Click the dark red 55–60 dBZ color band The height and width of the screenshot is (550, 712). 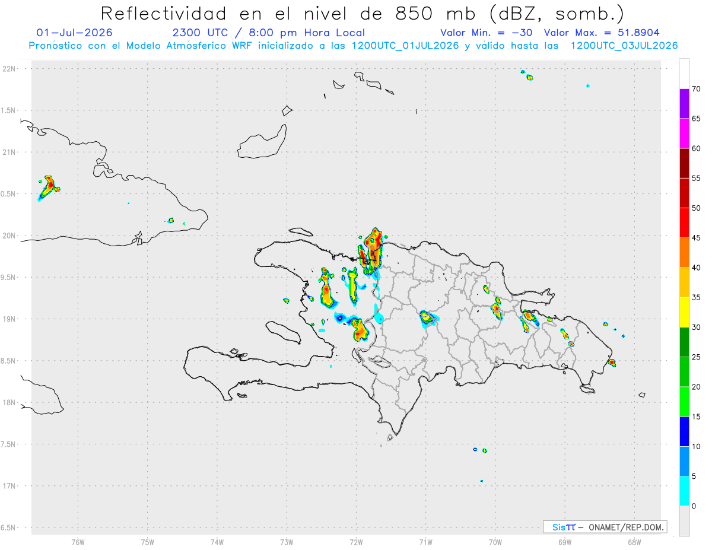click(x=684, y=163)
